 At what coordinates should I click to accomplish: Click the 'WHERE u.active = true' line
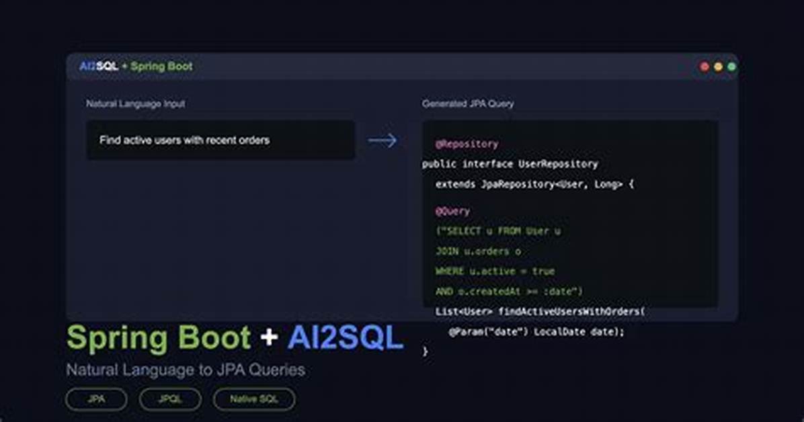point(495,271)
